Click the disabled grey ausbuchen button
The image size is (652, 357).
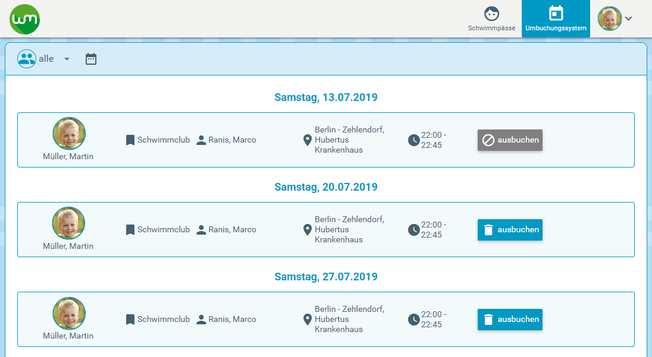coord(510,140)
